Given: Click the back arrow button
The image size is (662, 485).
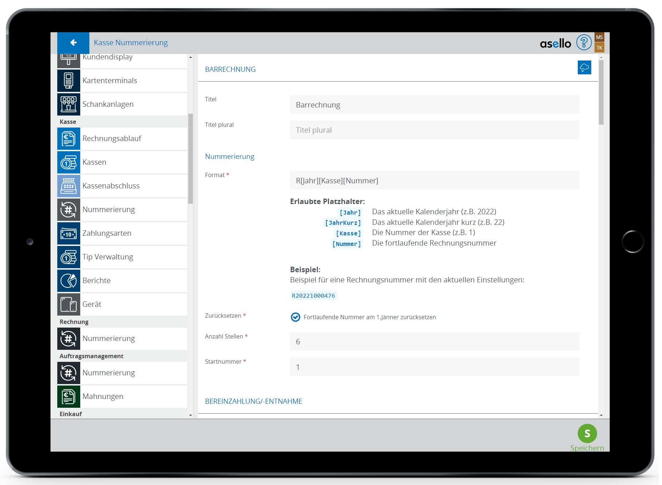Looking at the screenshot, I should pyautogui.click(x=73, y=43).
